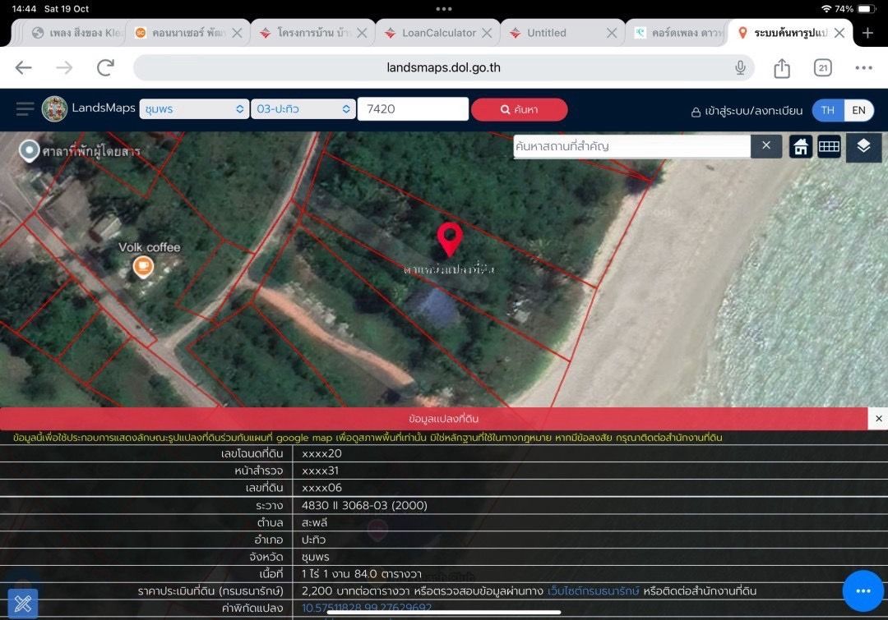This screenshot has width=888, height=620.
Task: Open the LandsMaps hamburger menu
Action: [x=25, y=108]
